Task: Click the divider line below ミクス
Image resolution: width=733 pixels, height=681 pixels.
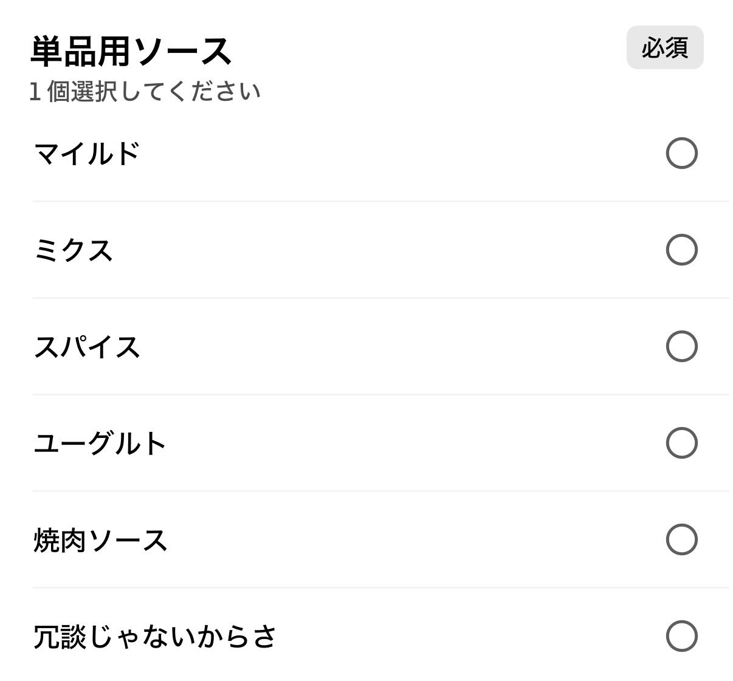Action: 380,298
